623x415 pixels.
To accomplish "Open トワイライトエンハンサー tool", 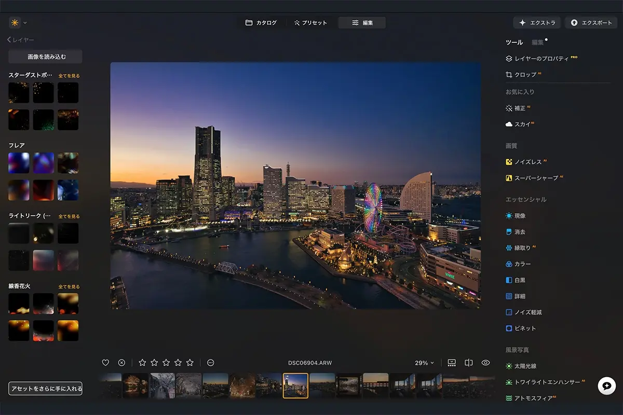I will (x=546, y=382).
